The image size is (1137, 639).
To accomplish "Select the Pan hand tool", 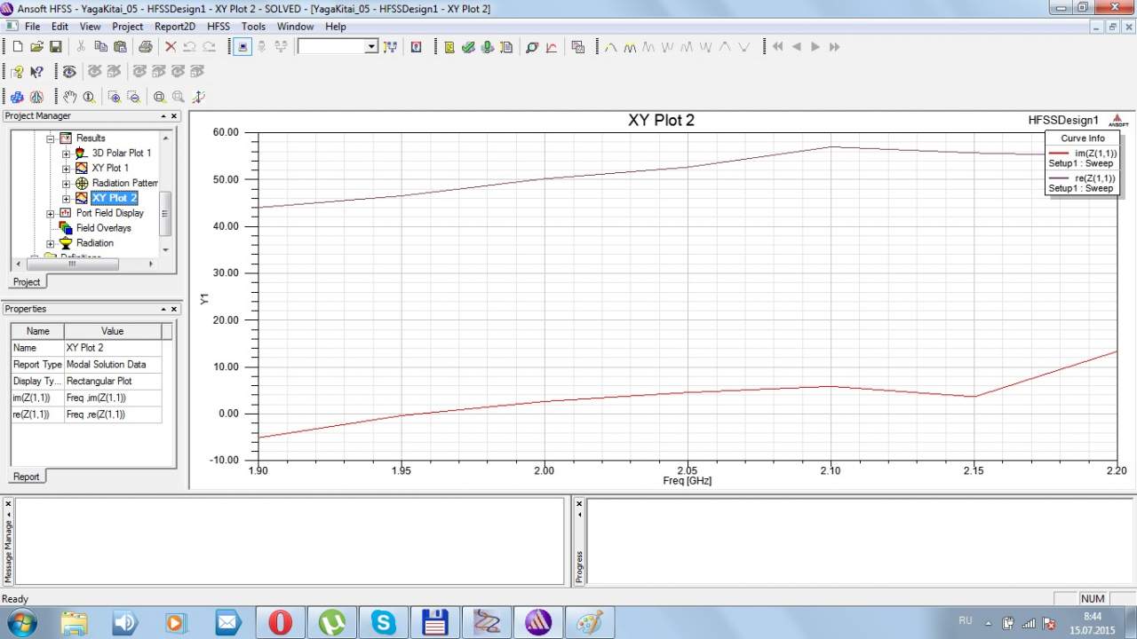I will (70, 97).
